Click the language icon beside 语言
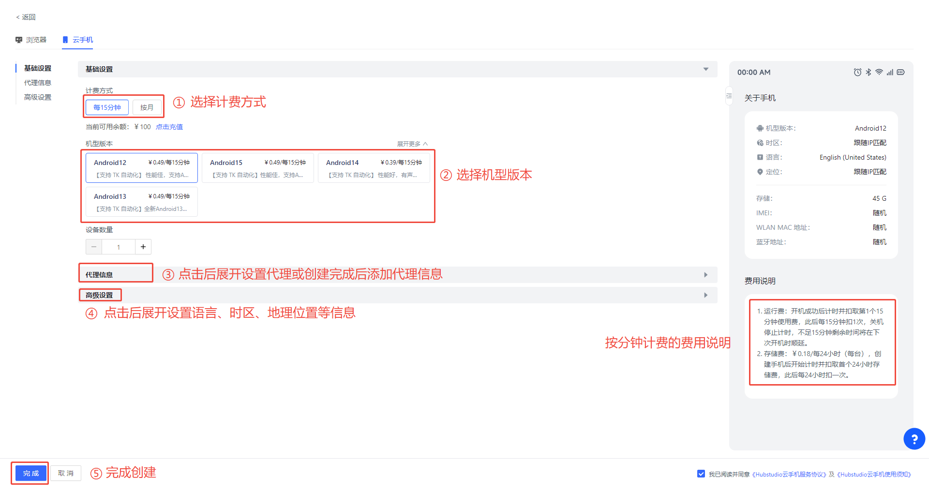Image resolution: width=929 pixels, height=492 pixels. click(x=760, y=157)
